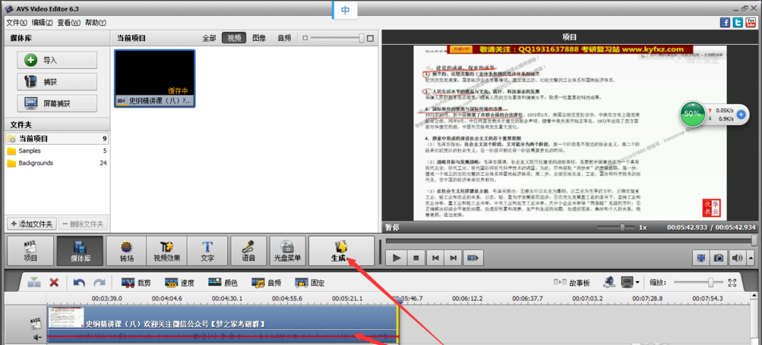Show 全部 all media types
Screen dimensions: 762x345
[x=210, y=39]
